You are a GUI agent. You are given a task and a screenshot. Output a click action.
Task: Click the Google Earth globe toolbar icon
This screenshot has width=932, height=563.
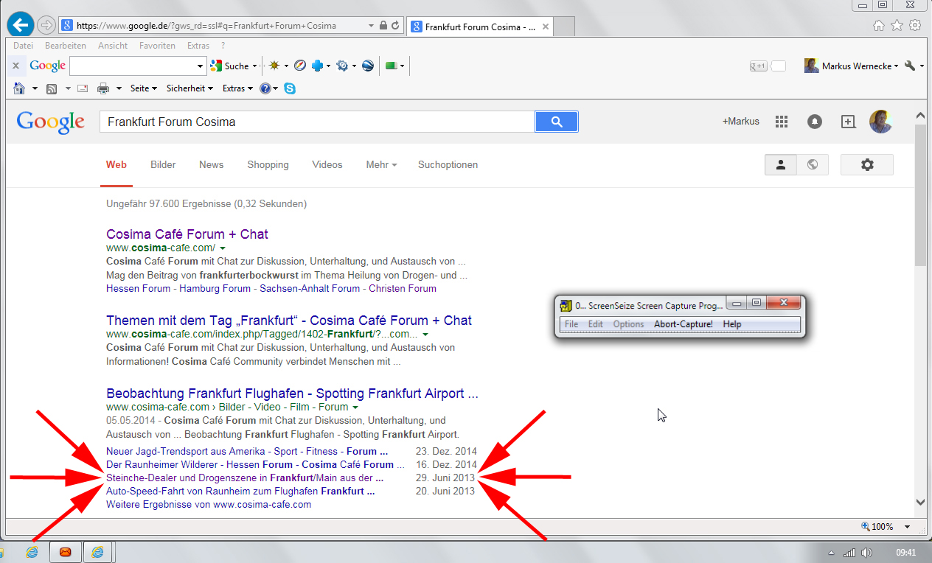click(367, 66)
